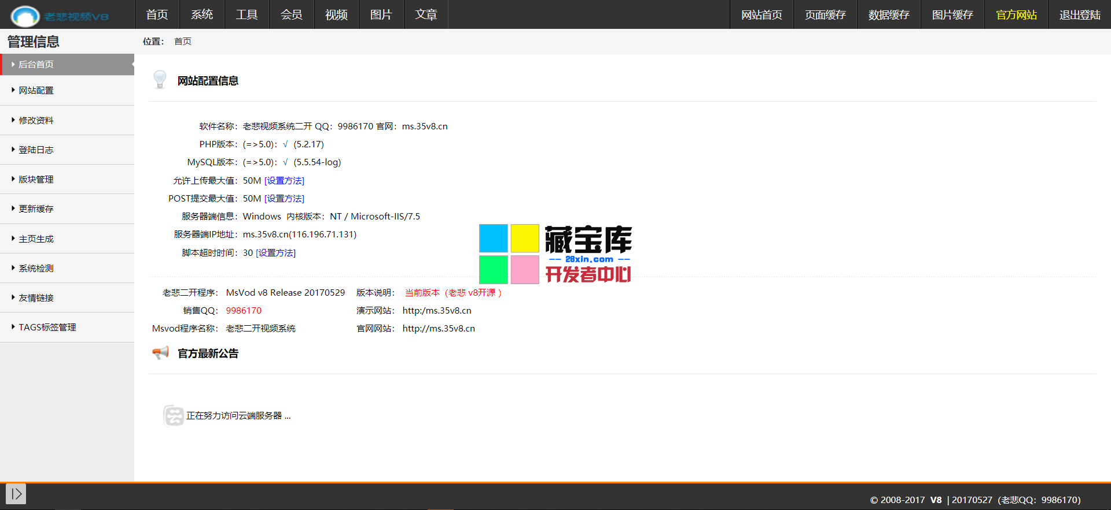This screenshot has width=1111, height=510.
Task: Click 设置方法 link for 脚本超时时间
Action: (x=275, y=252)
